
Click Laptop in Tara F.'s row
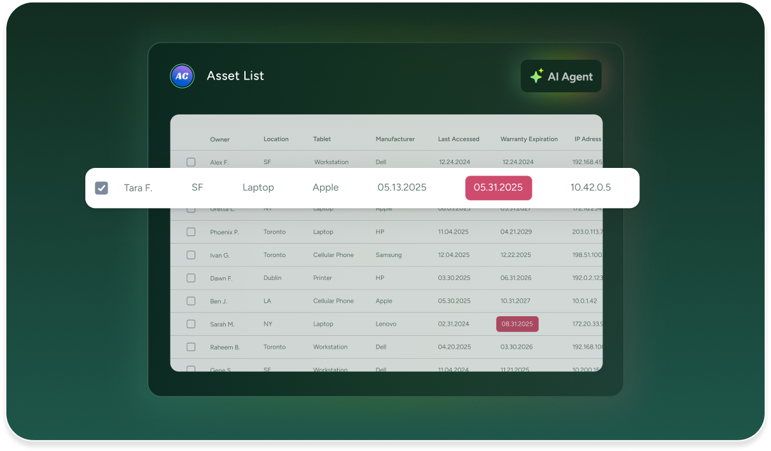(x=258, y=188)
